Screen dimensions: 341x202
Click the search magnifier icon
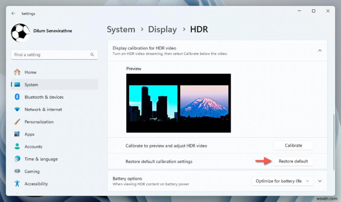coord(92,55)
